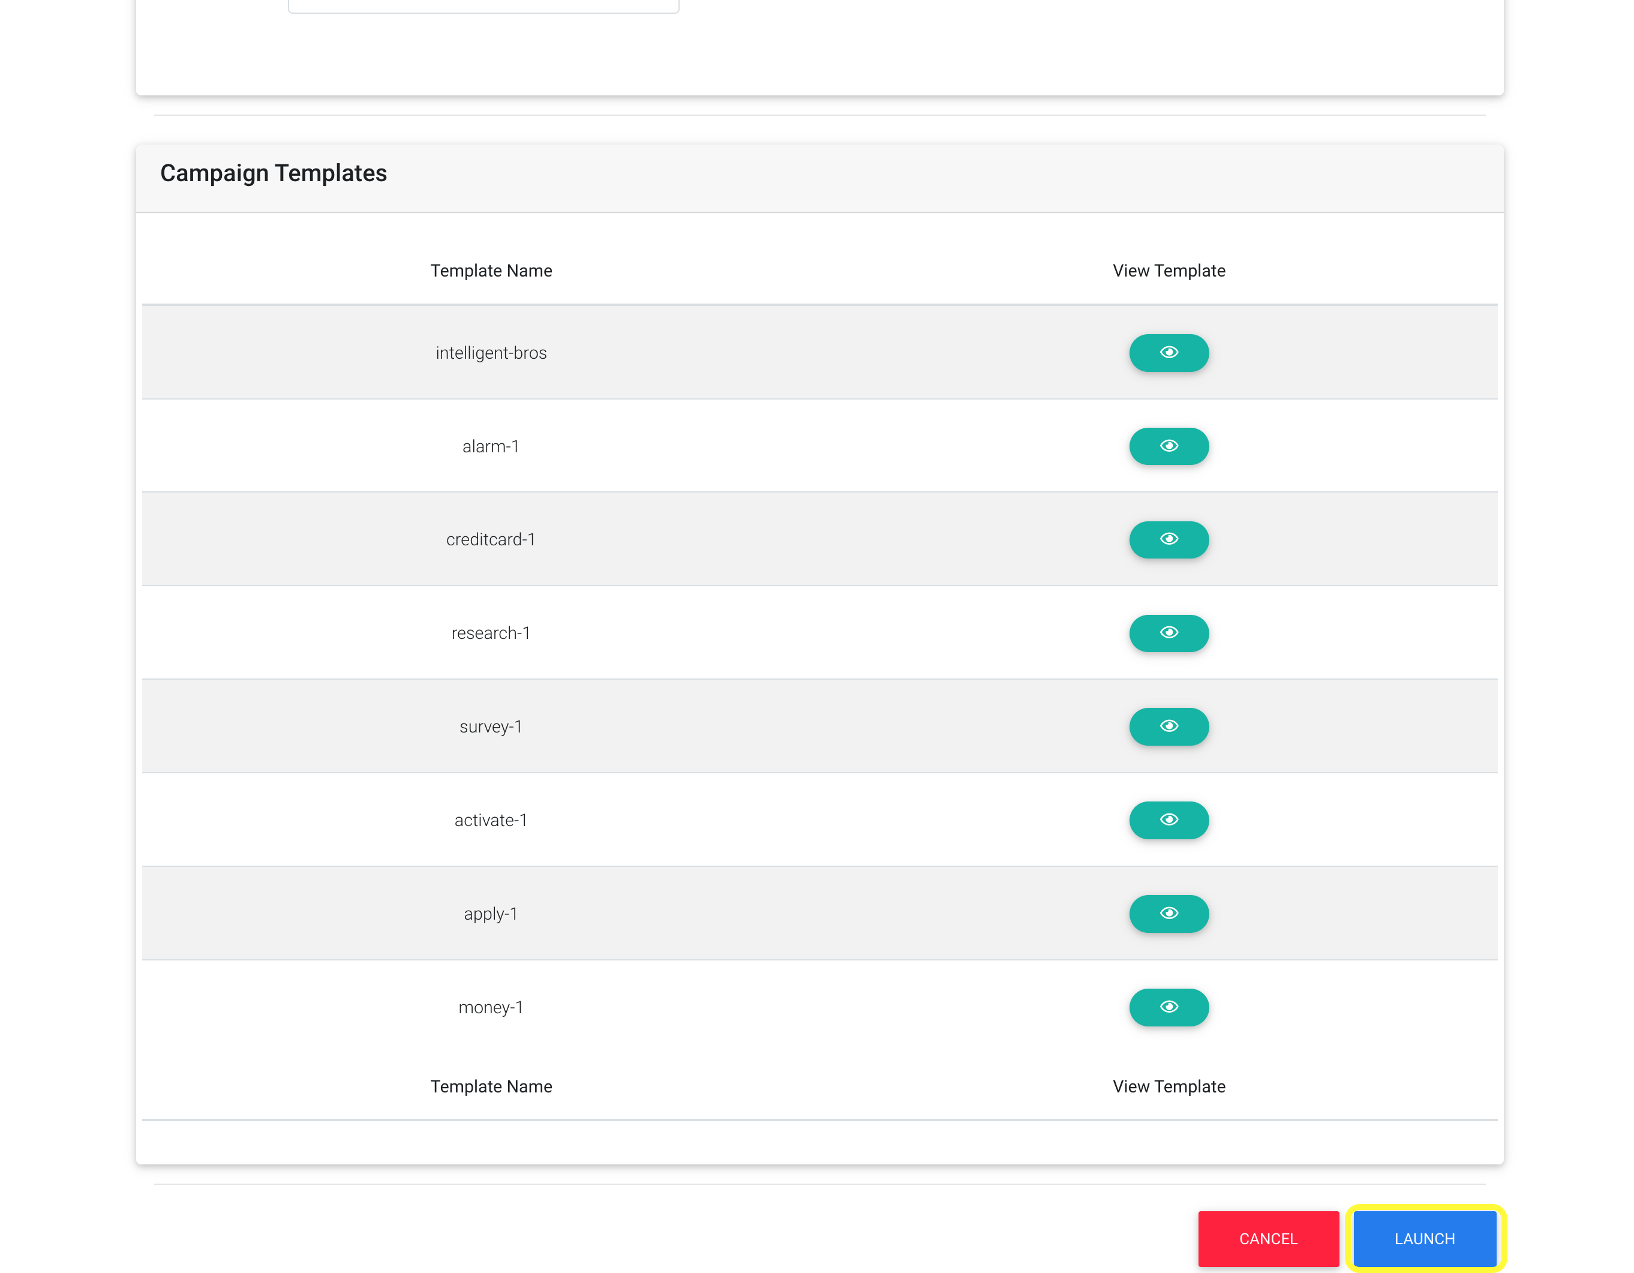Click the bottom Template Name footer label
The width and height of the screenshot is (1634, 1273).
491,1086
